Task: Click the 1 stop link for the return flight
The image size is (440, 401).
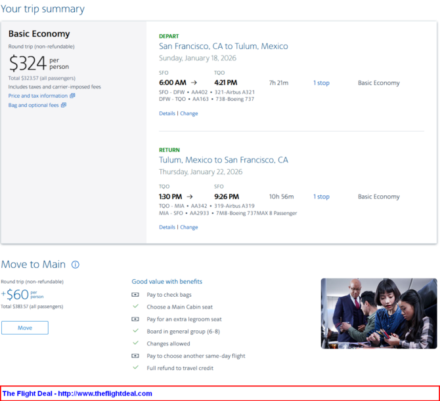Action: (x=321, y=197)
